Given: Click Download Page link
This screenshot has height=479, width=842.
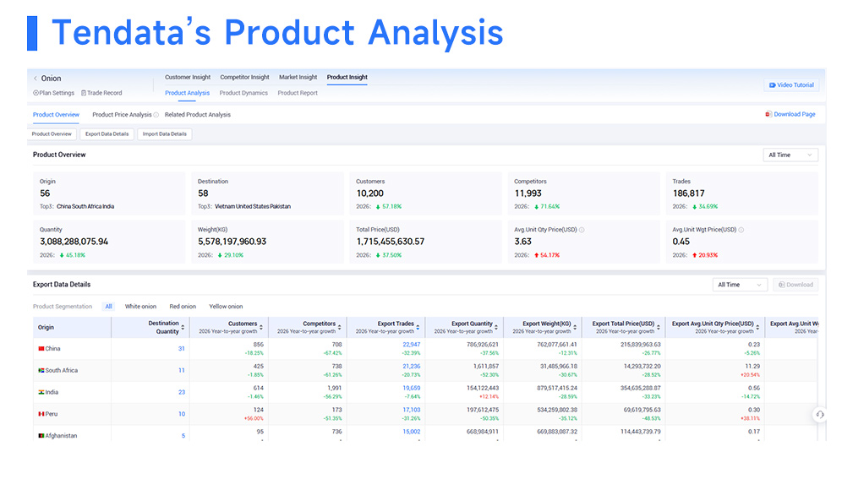Looking at the screenshot, I should point(790,114).
